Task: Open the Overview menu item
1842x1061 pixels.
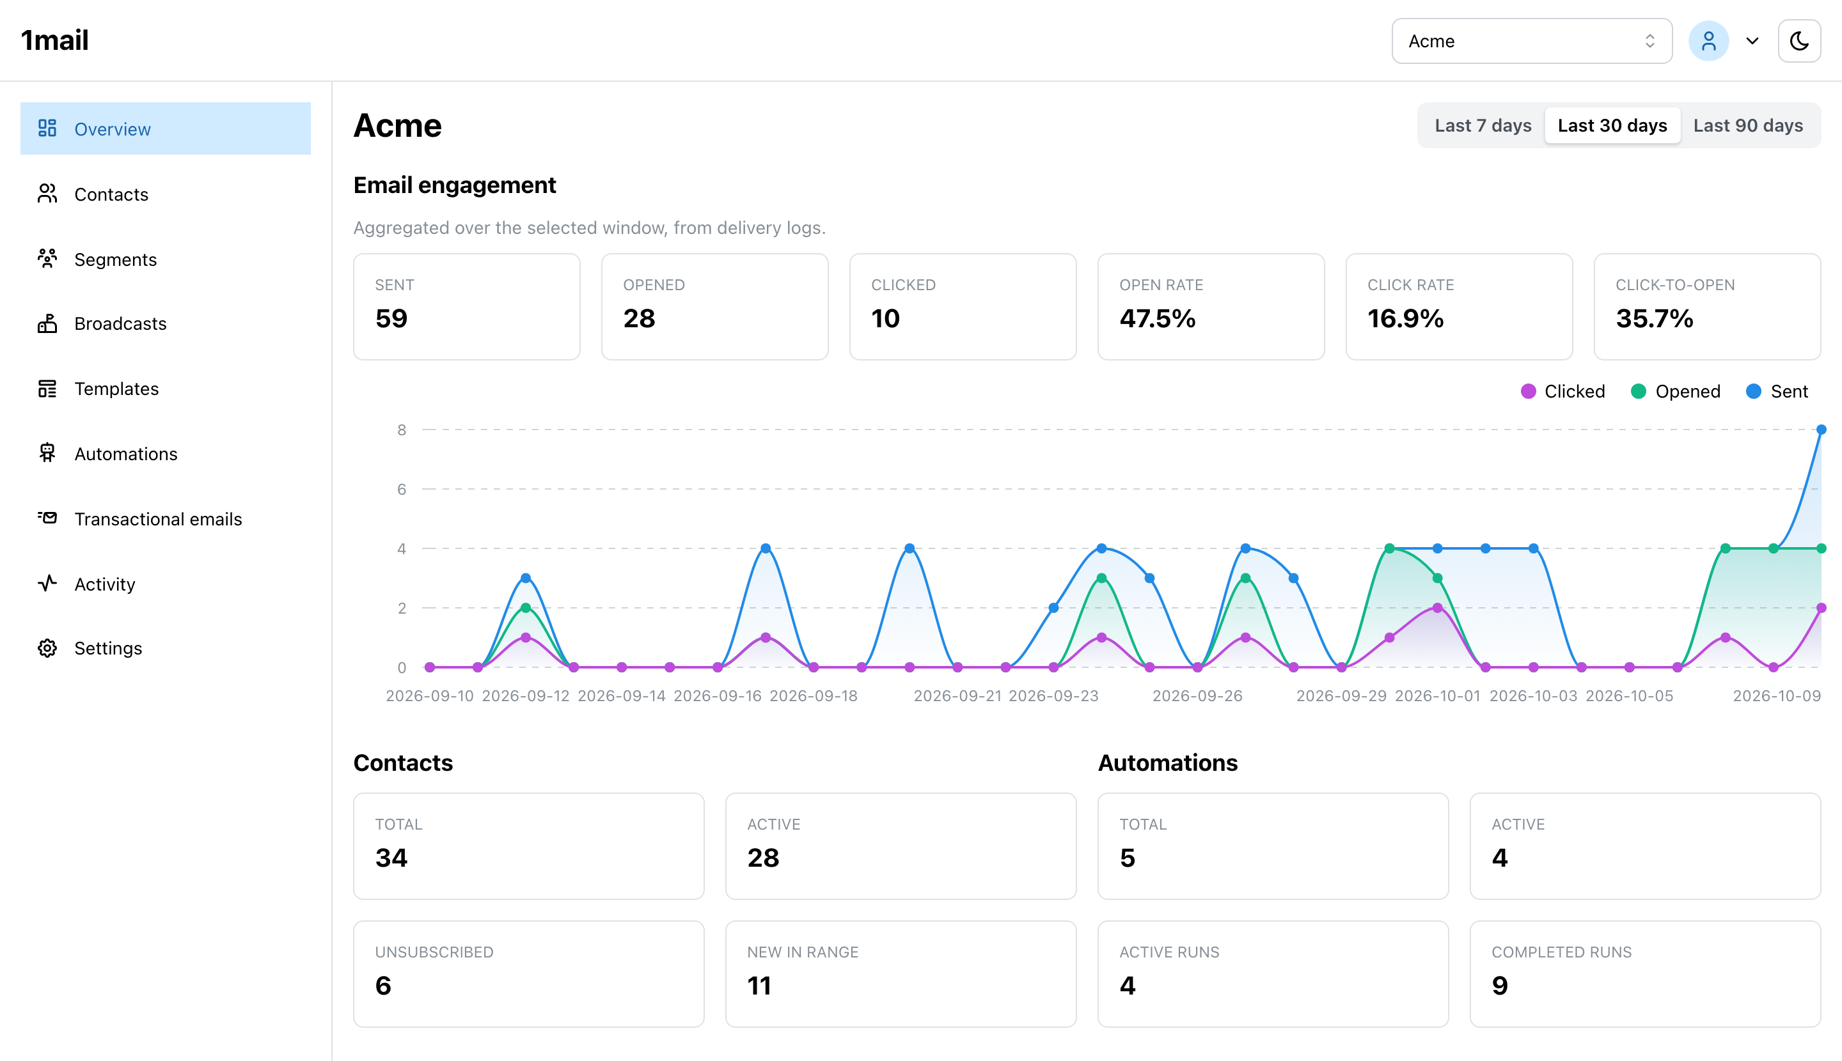Action: point(166,128)
